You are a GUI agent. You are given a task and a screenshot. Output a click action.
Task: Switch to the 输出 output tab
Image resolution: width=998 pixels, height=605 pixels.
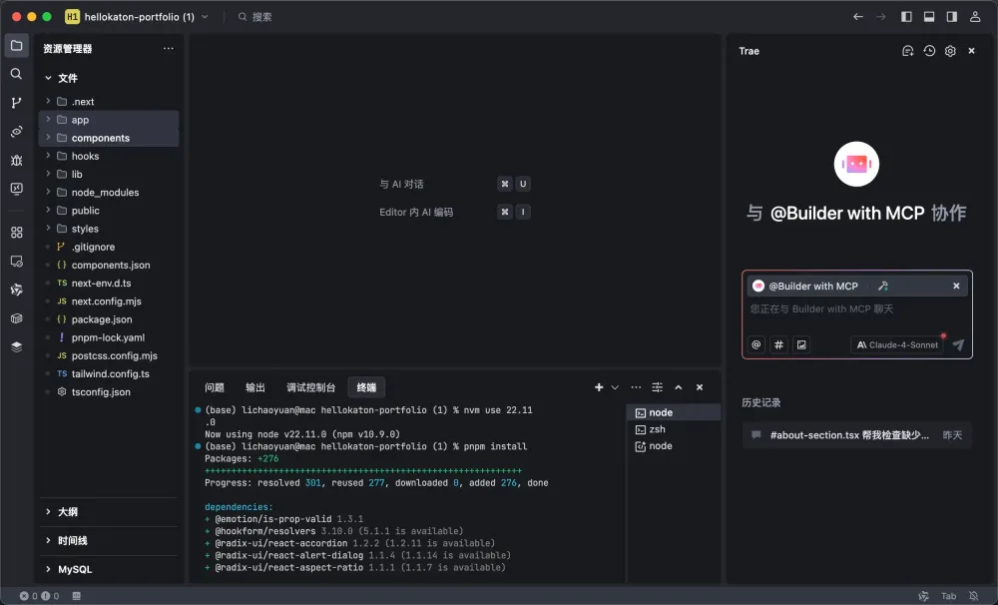pos(255,387)
